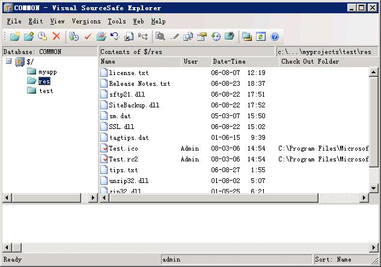Click the Branch files toolbar icon
Image resolution: width=381 pixels, height=267 pixels.
pos(142,37)
